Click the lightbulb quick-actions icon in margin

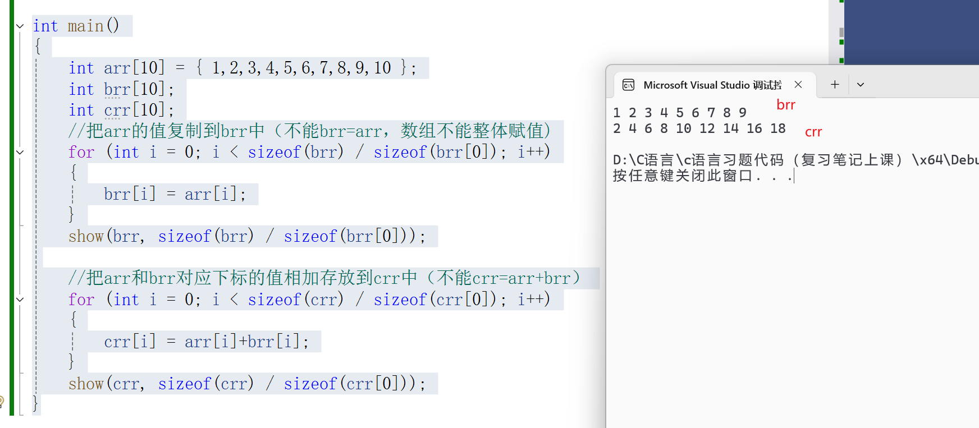point(2,401)
